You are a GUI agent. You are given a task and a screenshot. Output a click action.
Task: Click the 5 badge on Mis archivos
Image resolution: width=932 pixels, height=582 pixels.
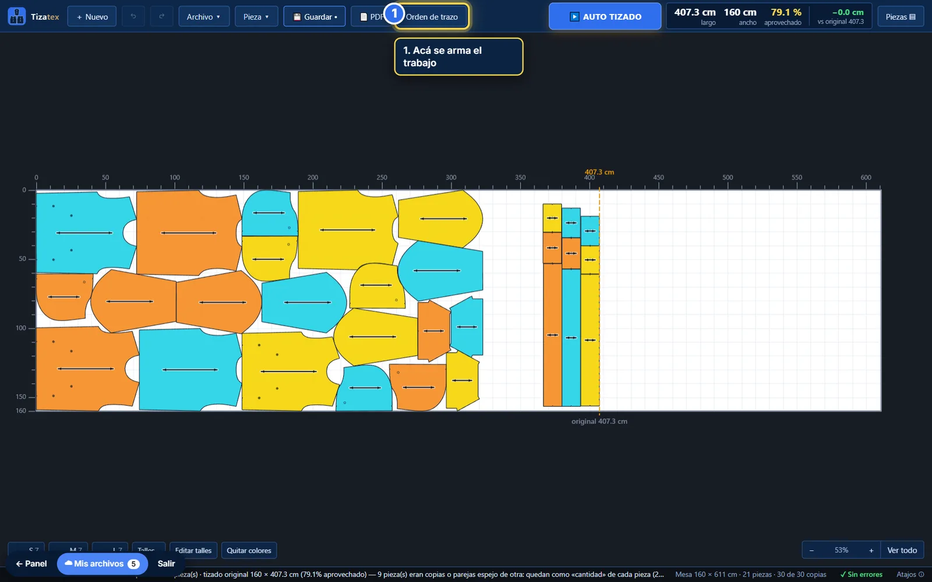[x=133, y=564]
